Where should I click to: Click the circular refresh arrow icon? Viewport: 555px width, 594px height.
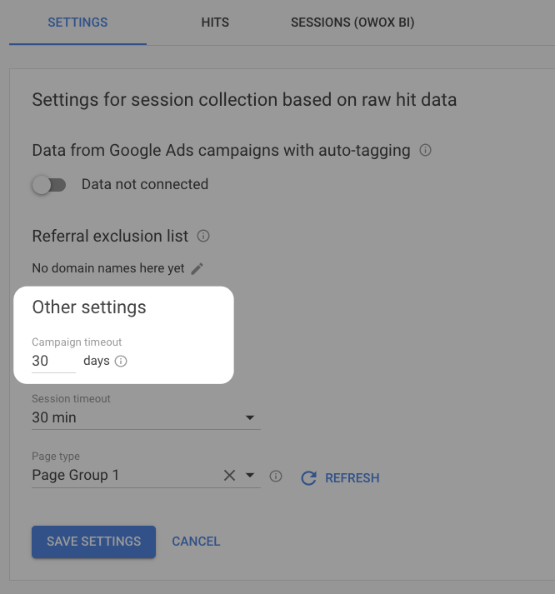point(308,477)
